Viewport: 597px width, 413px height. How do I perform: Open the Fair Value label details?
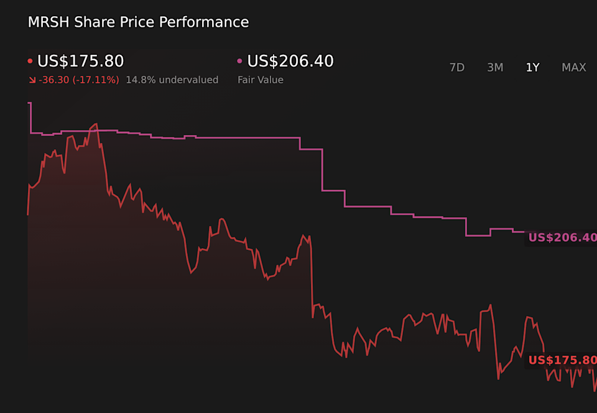tap(261, 80)
